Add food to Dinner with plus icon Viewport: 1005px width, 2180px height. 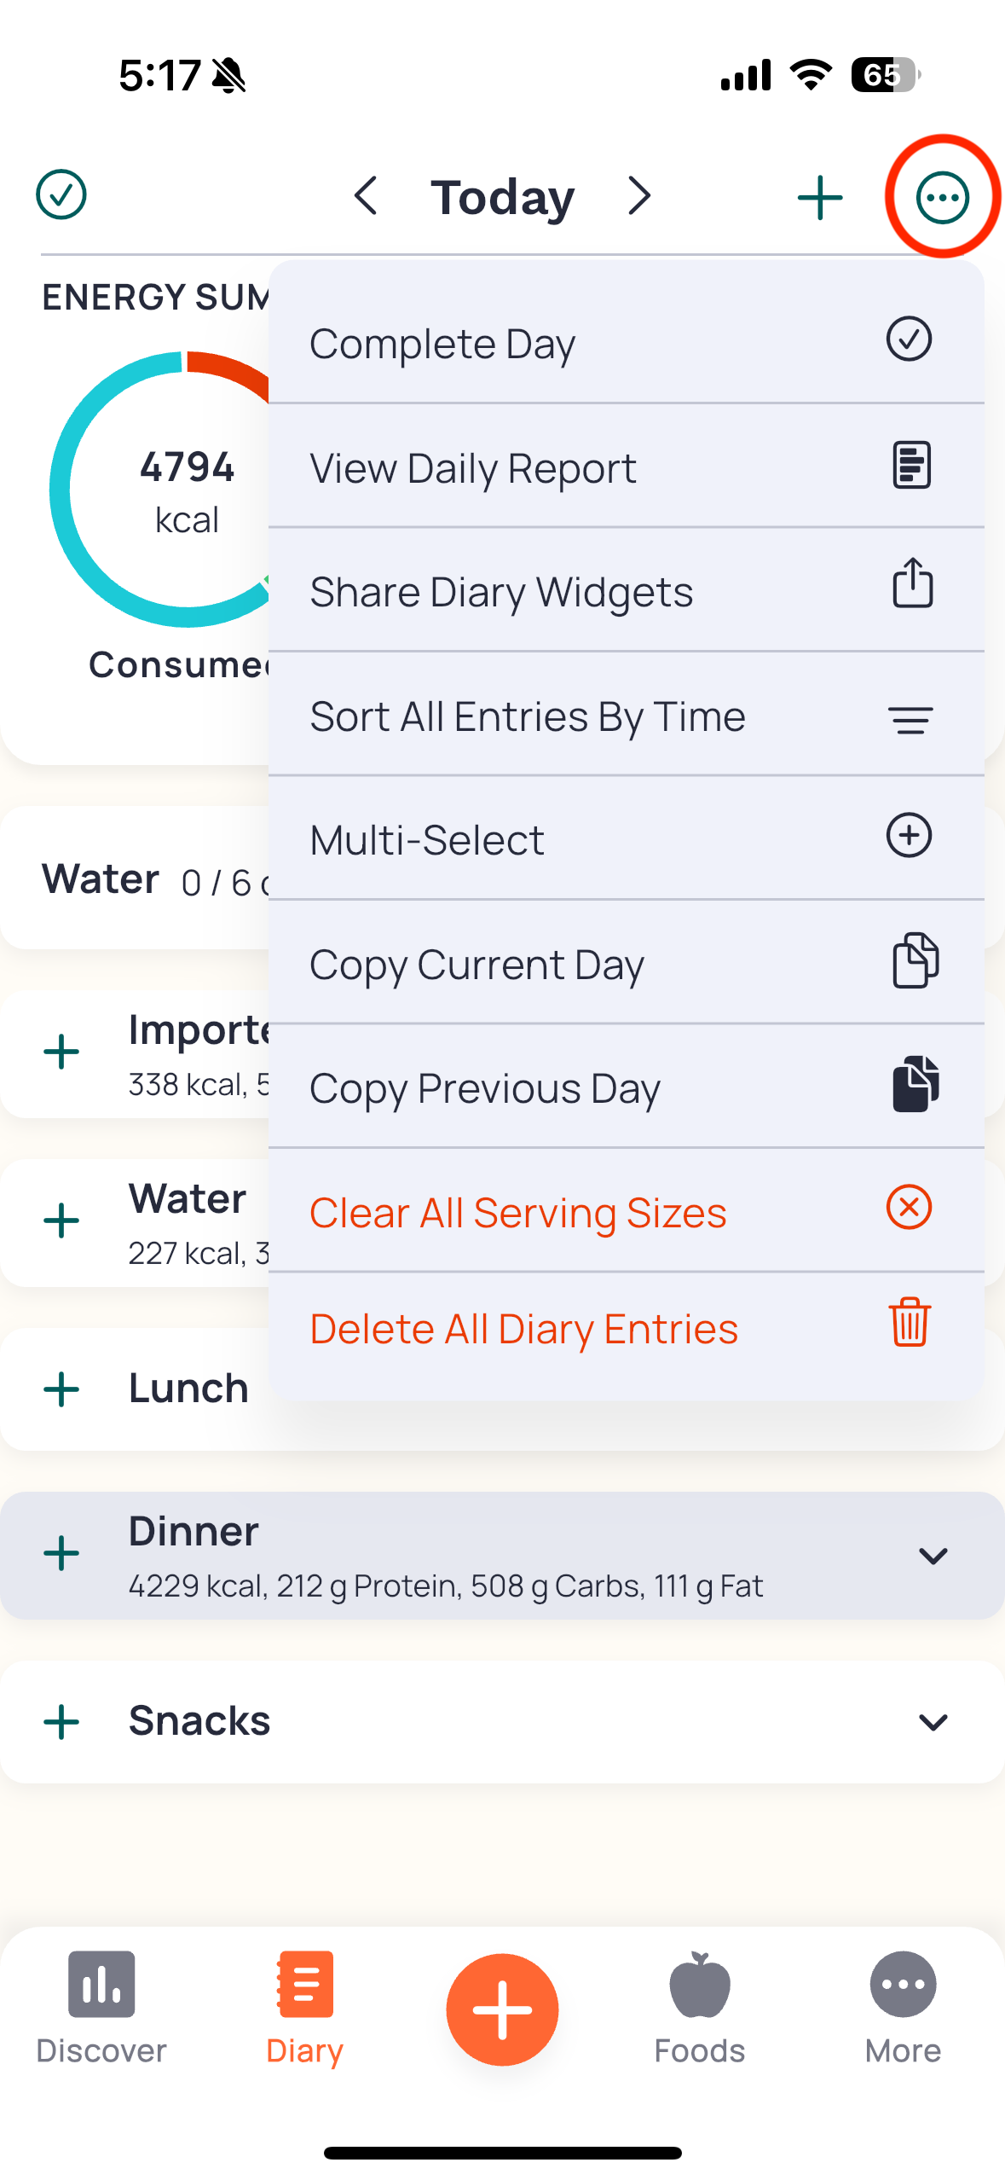[61, 1553]
